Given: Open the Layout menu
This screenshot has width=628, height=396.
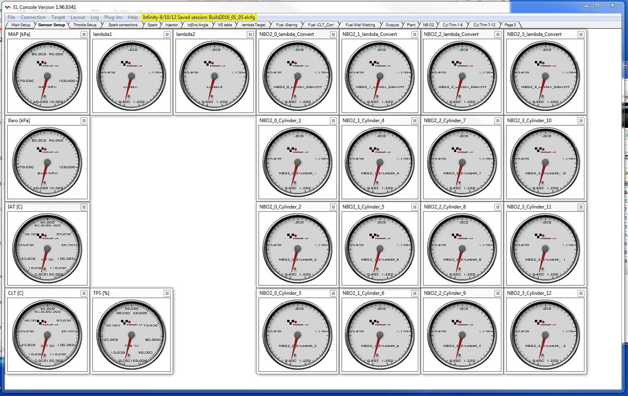Looking at the screenshot, I should 77,17.
